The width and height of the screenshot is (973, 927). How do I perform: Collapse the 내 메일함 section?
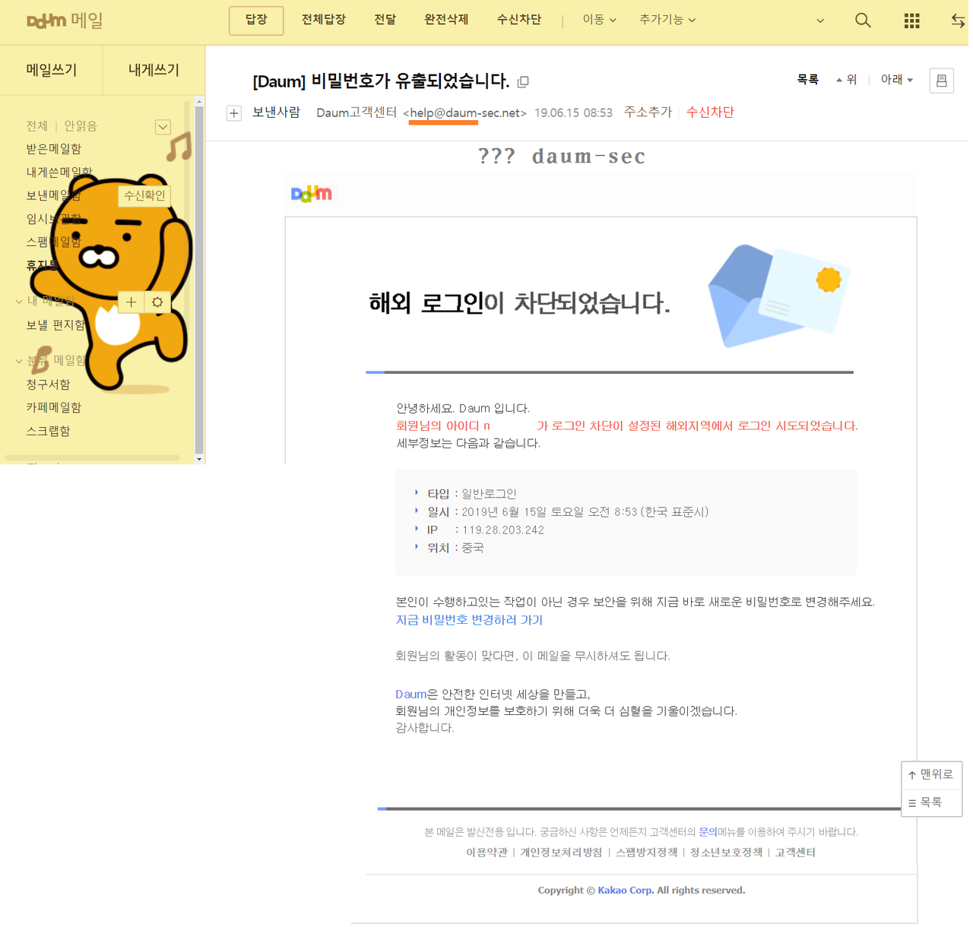coord(19,302)
